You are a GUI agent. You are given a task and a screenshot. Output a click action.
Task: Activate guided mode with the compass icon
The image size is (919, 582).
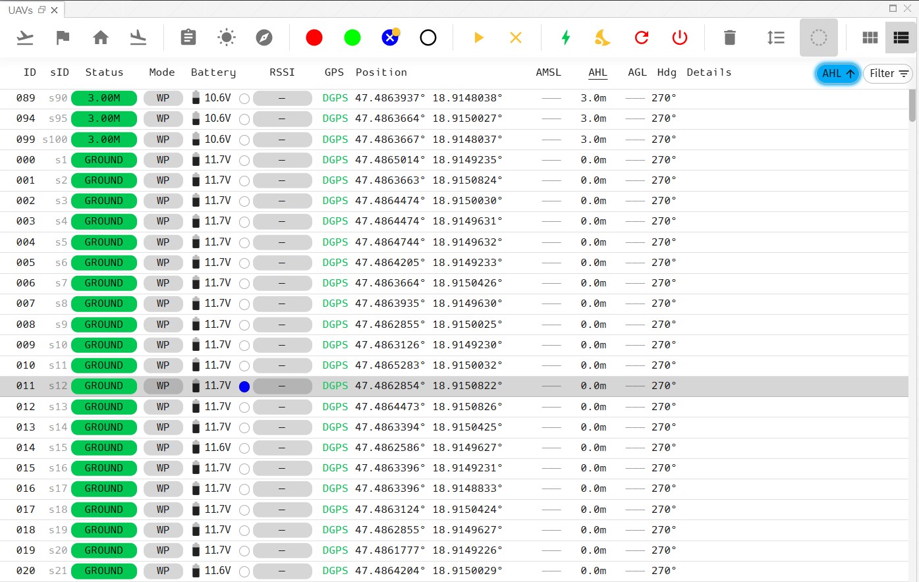point(265,38)
